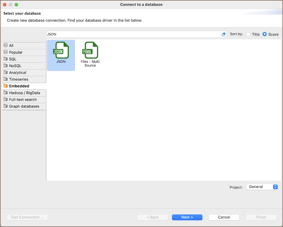283x227 pixels.
Task: Click the orange Embedded category icon
Action: coord(6,86)
